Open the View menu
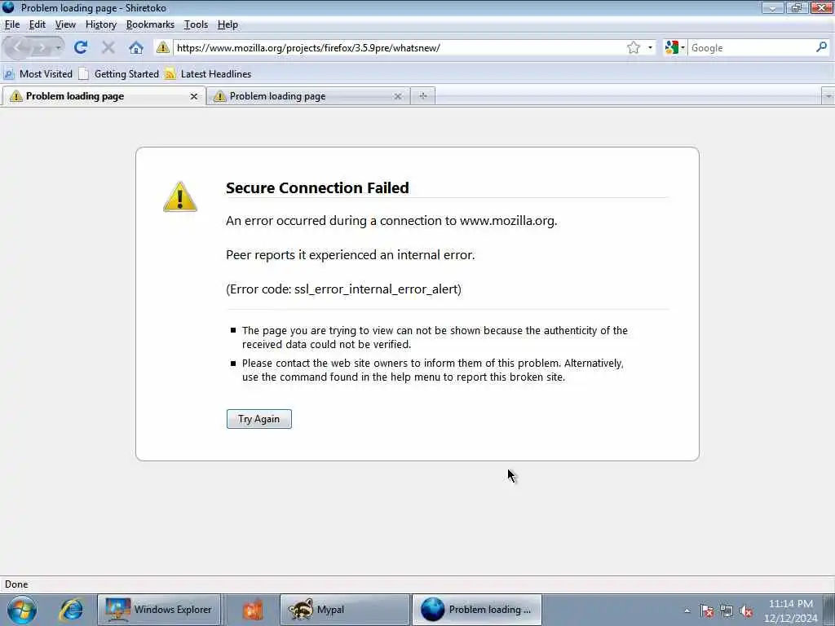This screenshot has height=626, width=835. tap(65, 24)
